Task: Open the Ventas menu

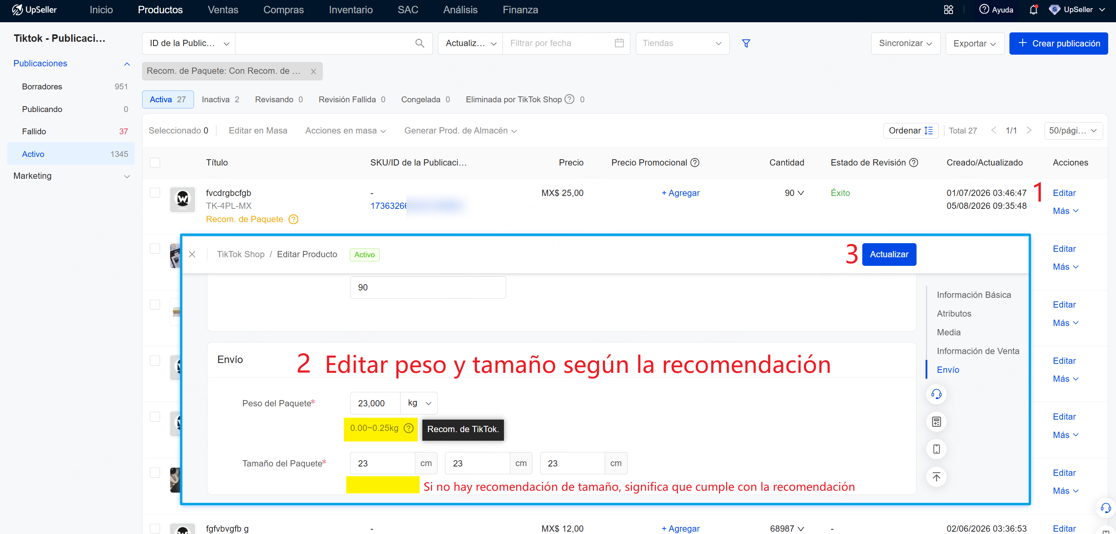Action: pyautogui.click(x=222, y=9)
